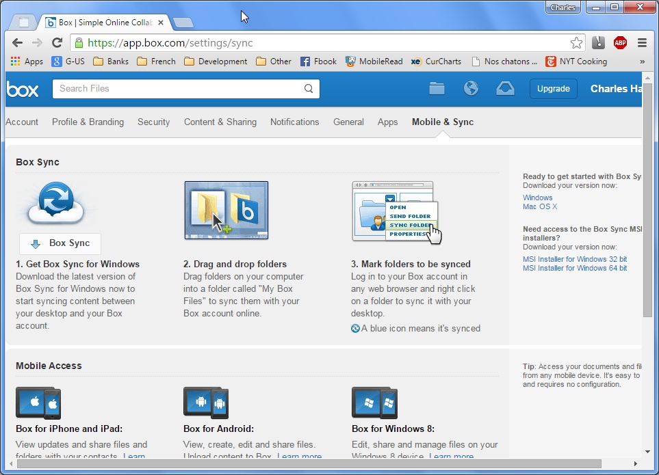Click the Windows download link
The image size is (659, 475).
[538, 198]
